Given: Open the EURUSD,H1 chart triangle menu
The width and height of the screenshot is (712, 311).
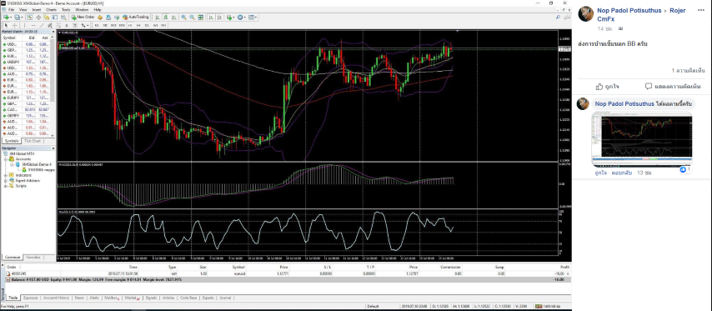Looking at the screenshot, I should click(x=59, y=33).
